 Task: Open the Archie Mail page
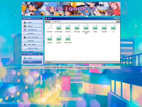pyautogui.click(x=32, y=48)
